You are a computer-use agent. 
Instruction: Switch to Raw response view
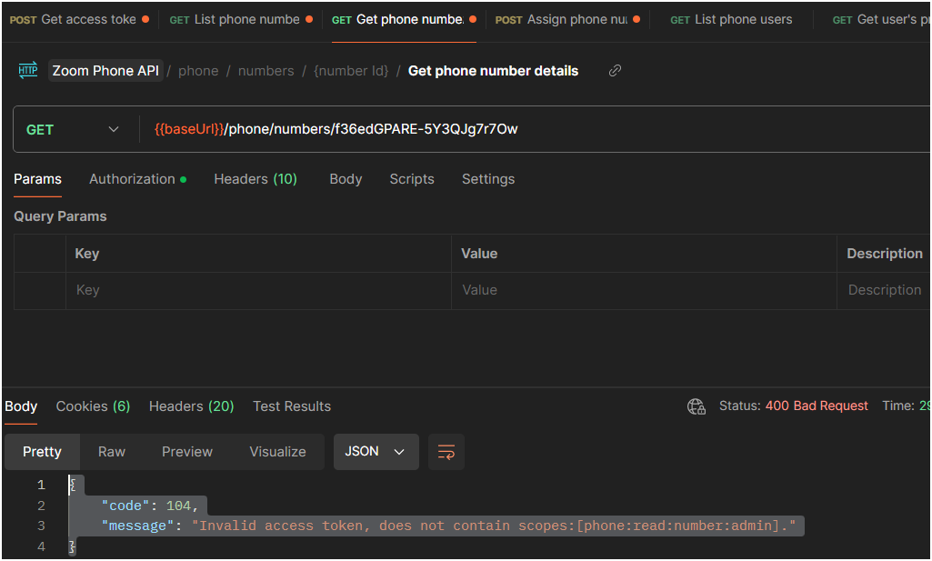(112, 452)
